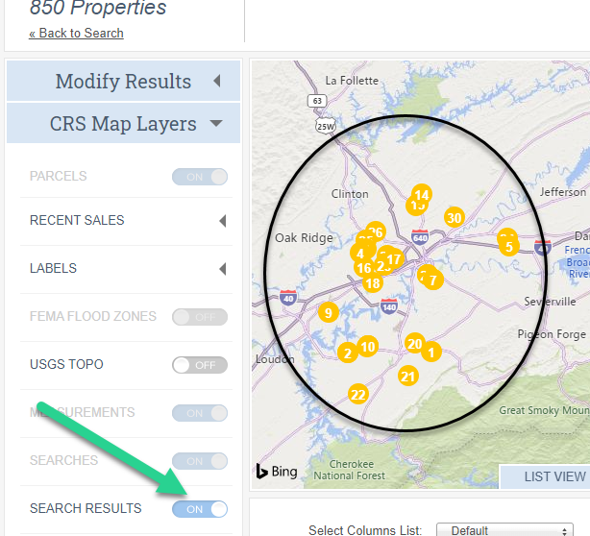Screen dimensions: 590x536
Task: Select map marker 9
Action: [x=329, y=312]
